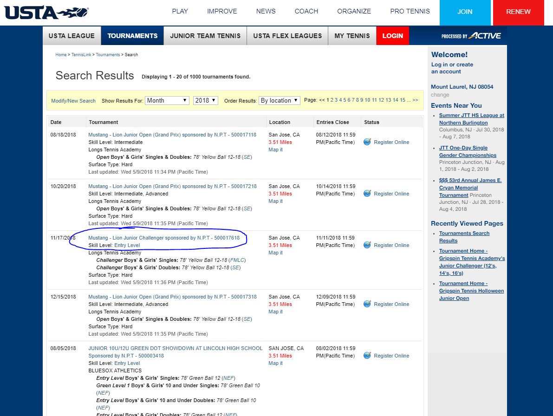The width and height of the screenshot is (553, 416).
Task: Click the red LOGIN tab
Action: (x=392, y=36)
